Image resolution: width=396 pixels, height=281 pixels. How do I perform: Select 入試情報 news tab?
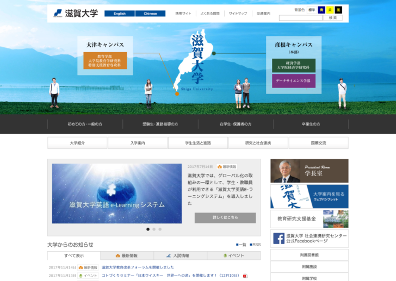point(181,255)
